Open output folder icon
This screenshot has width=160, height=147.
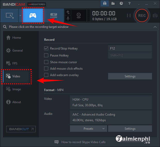[113, 3]
